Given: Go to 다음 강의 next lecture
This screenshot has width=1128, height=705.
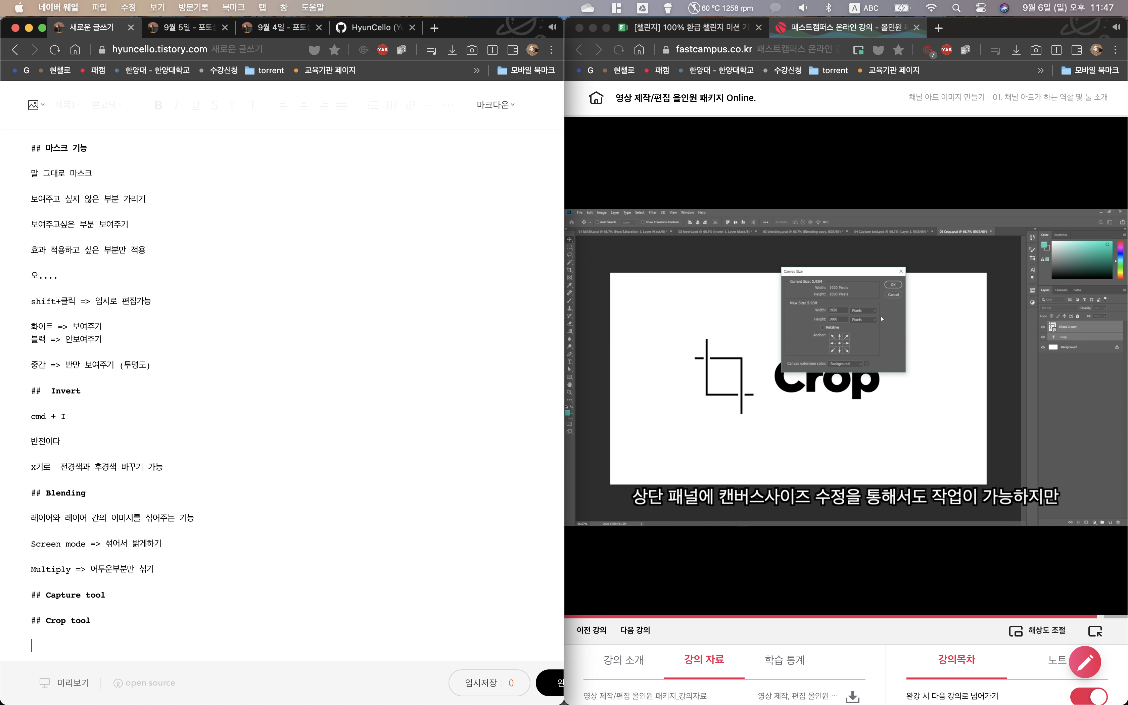Looking at the screenshot, I should 634,630.
